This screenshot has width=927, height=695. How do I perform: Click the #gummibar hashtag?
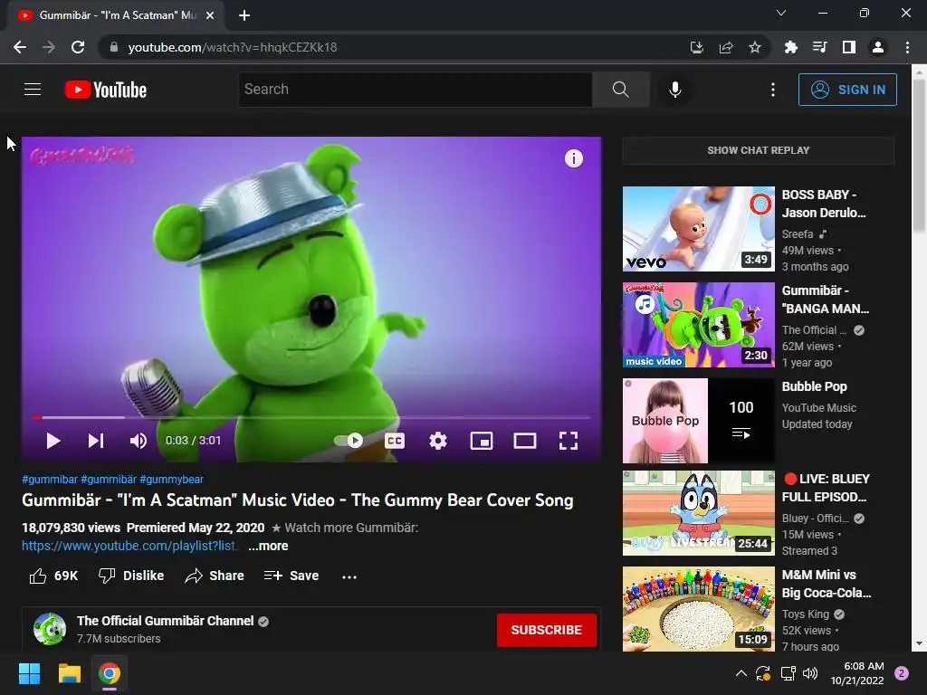coord(50,480)
